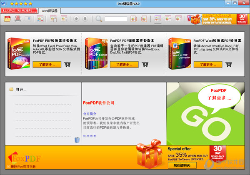Image resolution: width=250 pixels, height=175 pixels.
Task: Maximize the Doc阅读器 window
Action: click(235, 3)
